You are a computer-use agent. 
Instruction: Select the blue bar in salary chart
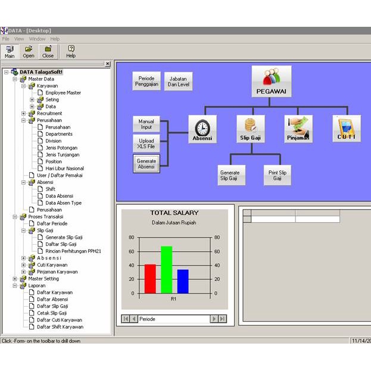pos(183,282)
